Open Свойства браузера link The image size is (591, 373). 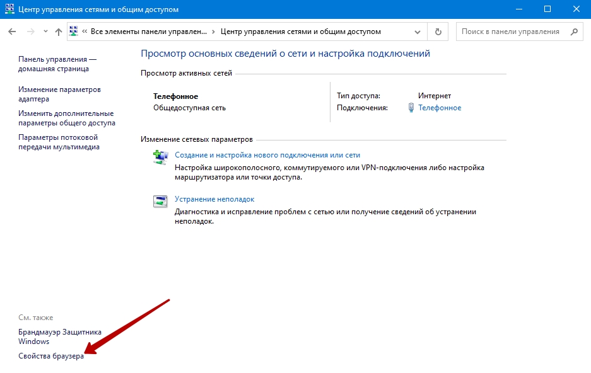click(x=51, y=356)
